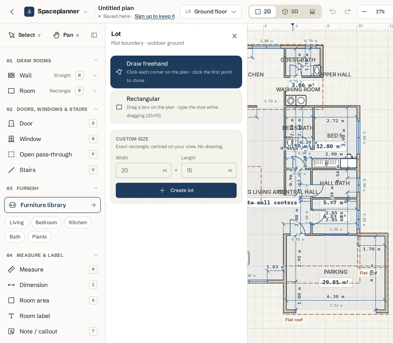Image resolution: width=393 pixels, height=343 pixels.
Task: Select the Door tool
Action: point(52,123)
